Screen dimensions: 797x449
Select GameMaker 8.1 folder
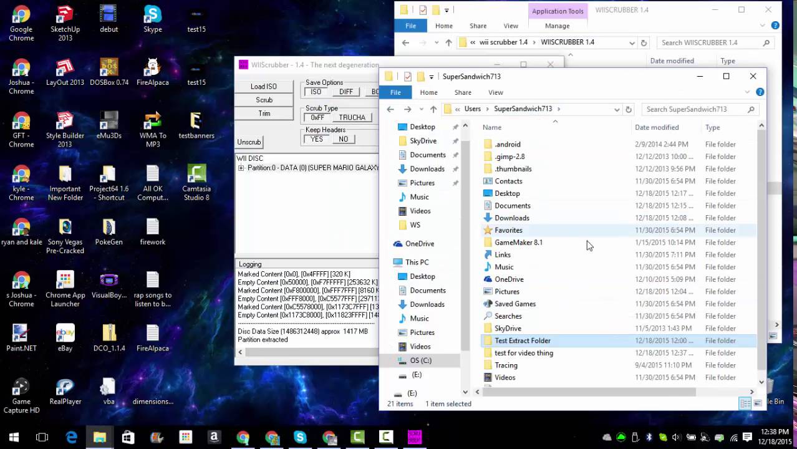pyautogui.click(x=518, y=243)
